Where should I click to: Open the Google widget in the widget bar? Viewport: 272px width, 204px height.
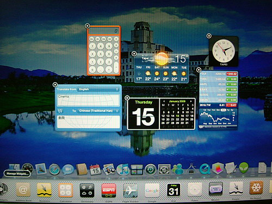152,190
